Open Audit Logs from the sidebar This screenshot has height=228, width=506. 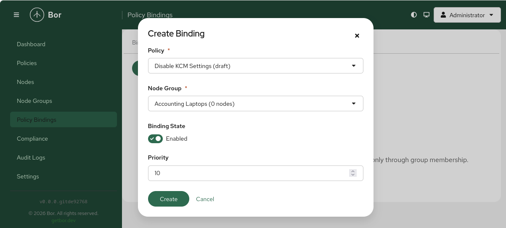tap(64, 157)
